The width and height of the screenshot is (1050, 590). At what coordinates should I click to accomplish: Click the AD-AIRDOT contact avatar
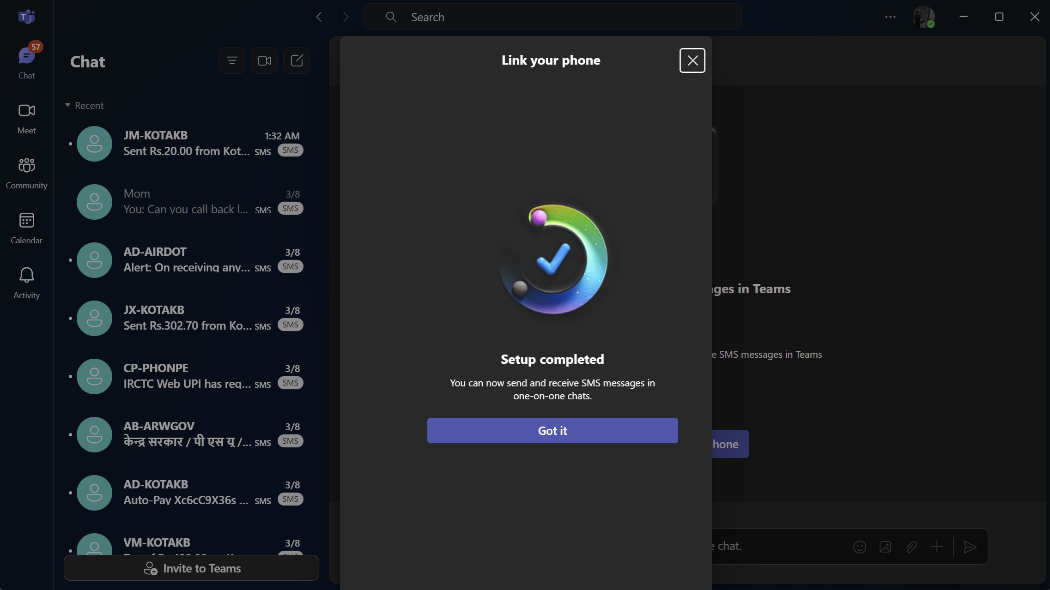pos(94,260)
